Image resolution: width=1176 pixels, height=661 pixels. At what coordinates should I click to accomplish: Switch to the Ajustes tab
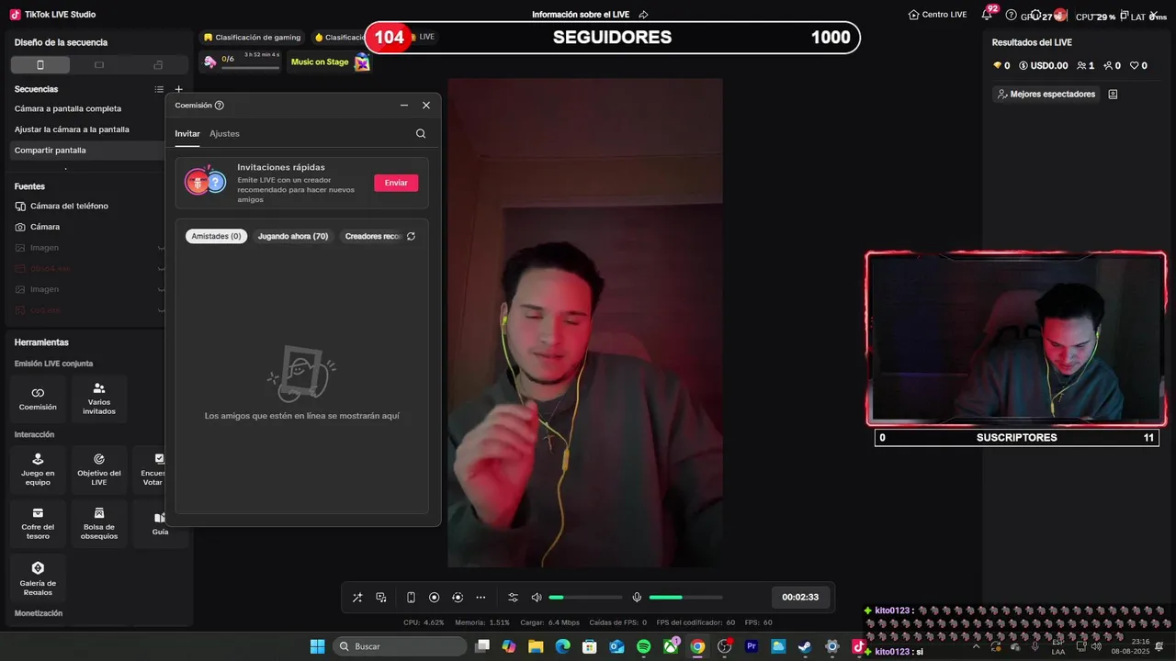point(224,133)
